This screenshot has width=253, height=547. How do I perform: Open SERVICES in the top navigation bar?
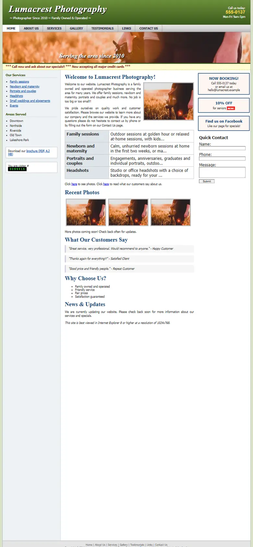coord(54,29)
